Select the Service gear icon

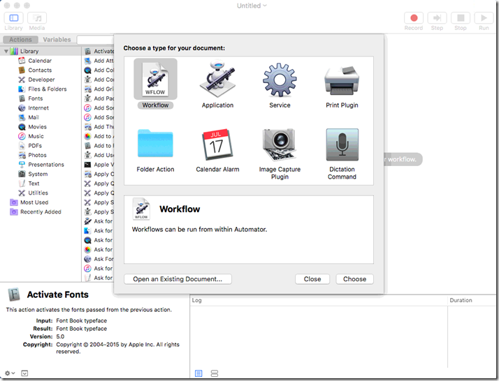(x=280, y=80)
